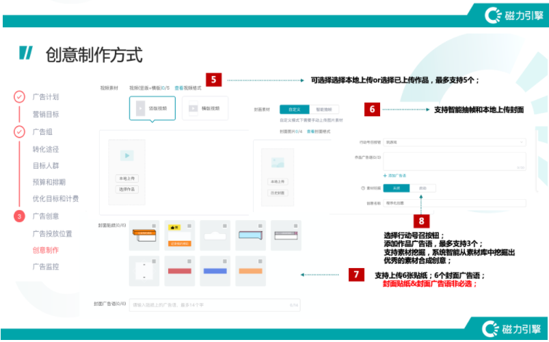Click the play icon in video upload area
The image size is (549, 342).
[126, 155]
